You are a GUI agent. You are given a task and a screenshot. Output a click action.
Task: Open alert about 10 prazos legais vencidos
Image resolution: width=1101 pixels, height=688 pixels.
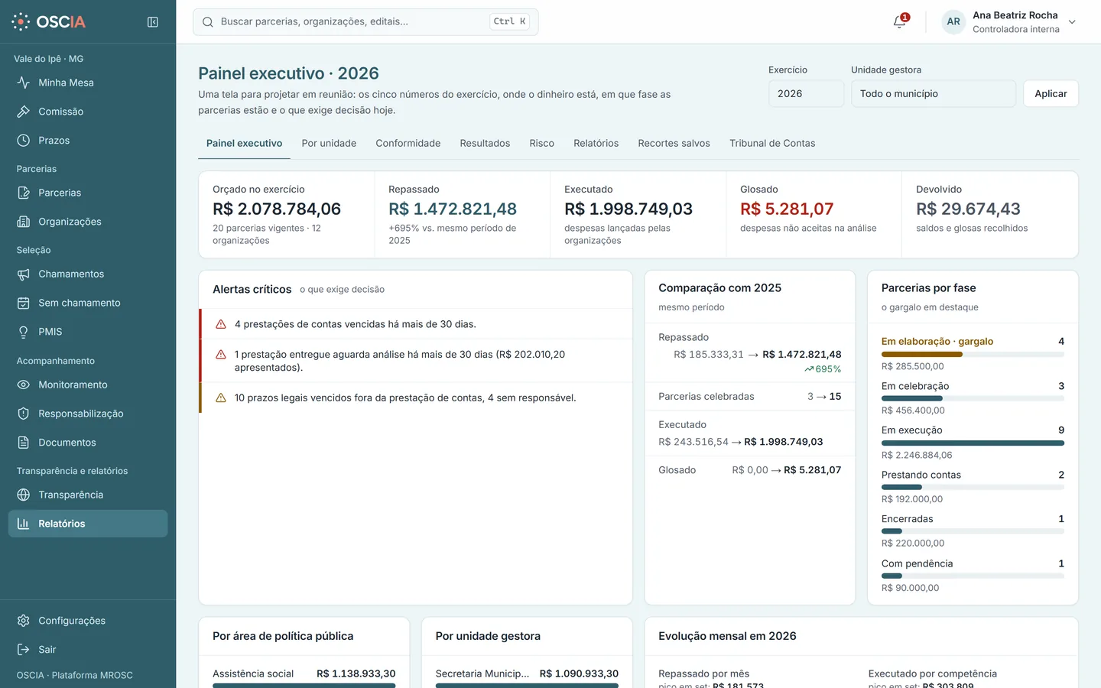click(x=415, y=398)
